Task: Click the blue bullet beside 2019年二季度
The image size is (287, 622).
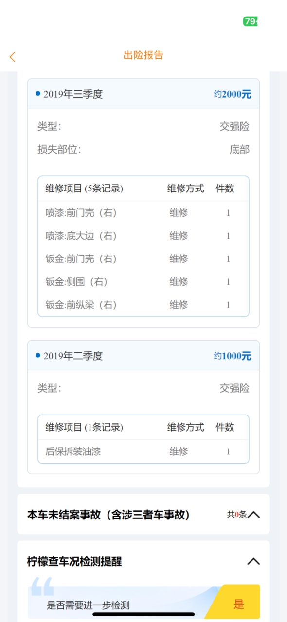Action: [x=38, y=355]
